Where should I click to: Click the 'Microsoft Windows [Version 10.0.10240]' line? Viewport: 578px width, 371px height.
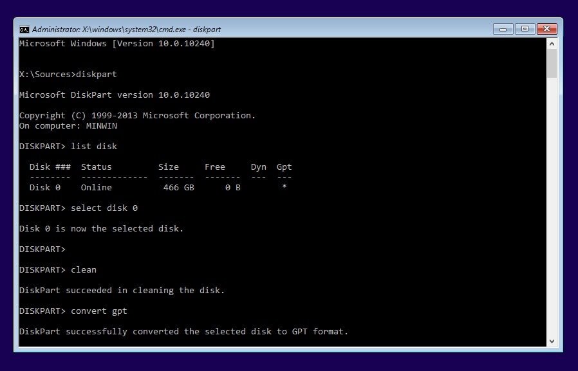[x=117, y=44]
